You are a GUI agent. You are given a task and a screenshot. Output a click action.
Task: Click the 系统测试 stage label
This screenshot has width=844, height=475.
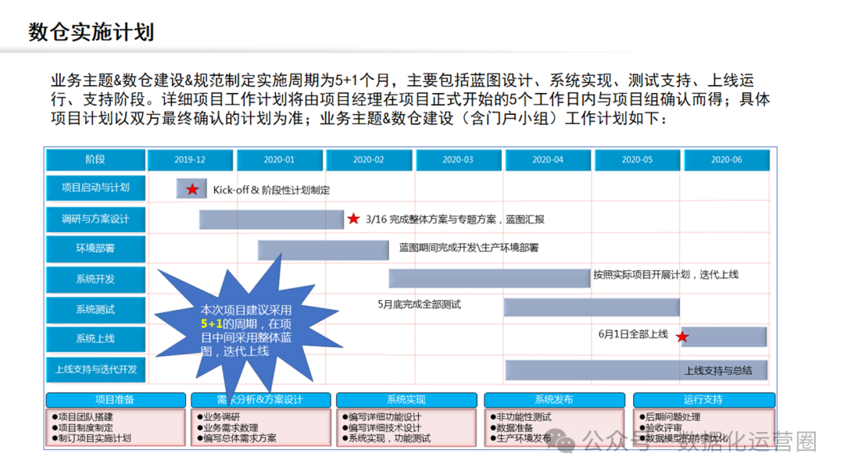pos(95,310)
